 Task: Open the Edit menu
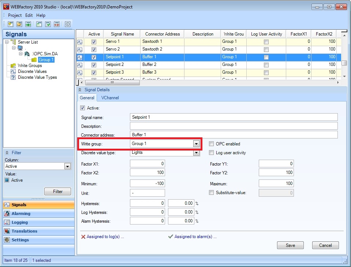[29, 15]
